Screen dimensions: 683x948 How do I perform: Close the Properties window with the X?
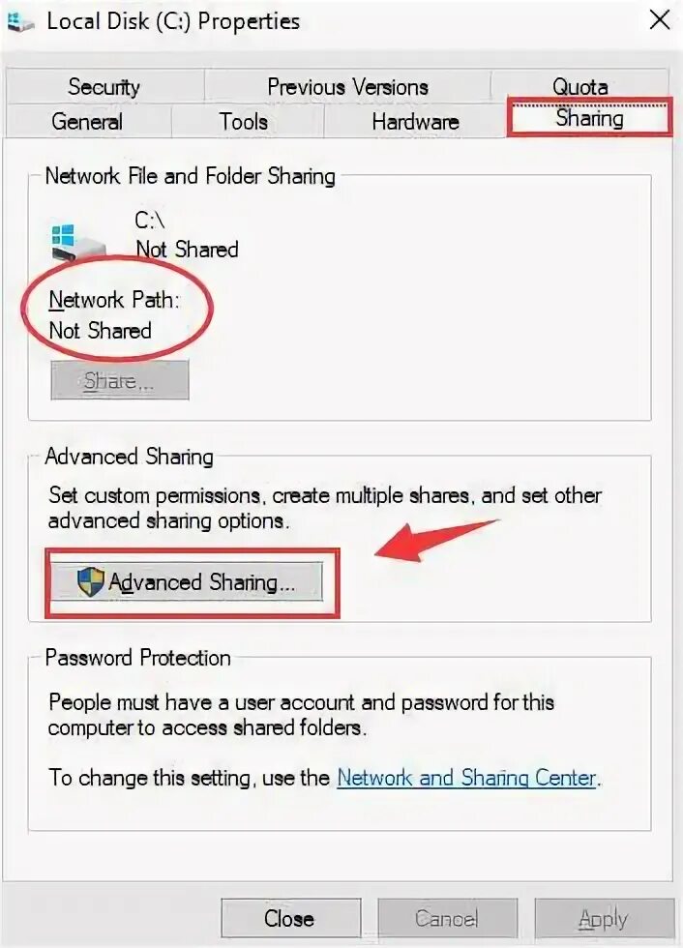click(x=660, y=20)
